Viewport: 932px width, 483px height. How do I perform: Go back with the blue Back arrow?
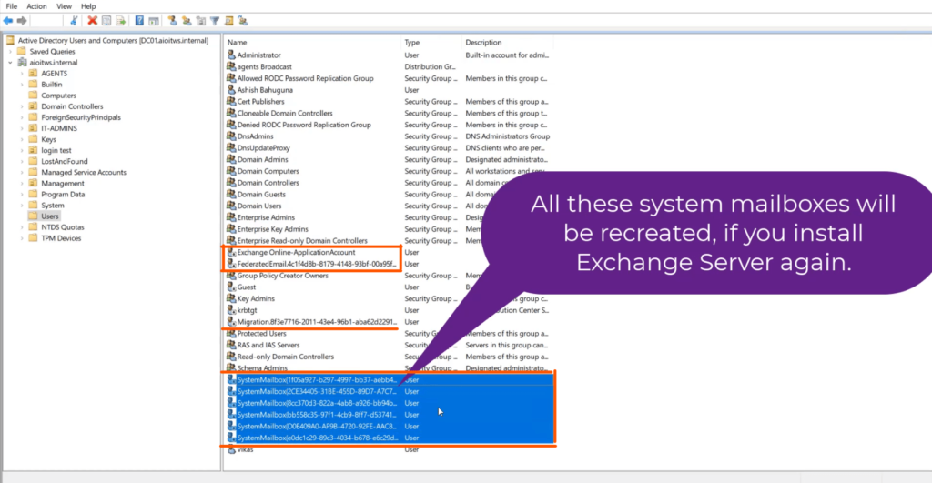point(7,21)
